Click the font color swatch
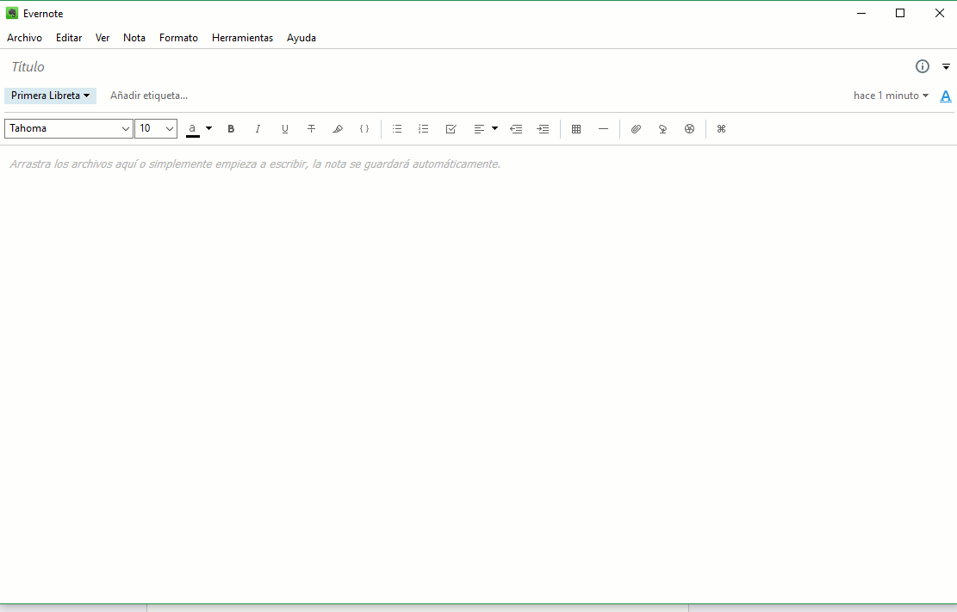 [x=193, y=129]
